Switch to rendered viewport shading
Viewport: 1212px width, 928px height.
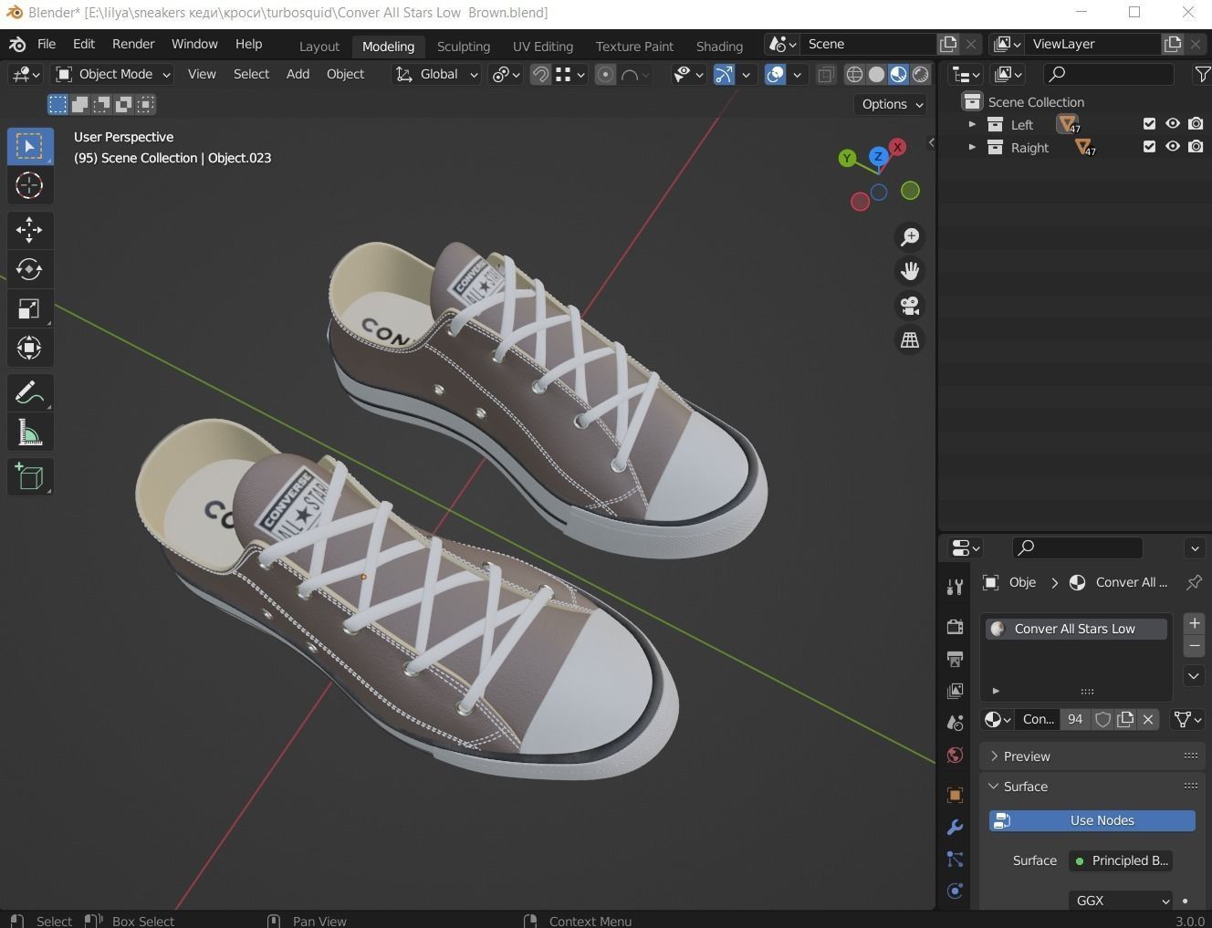coord(920,75)
